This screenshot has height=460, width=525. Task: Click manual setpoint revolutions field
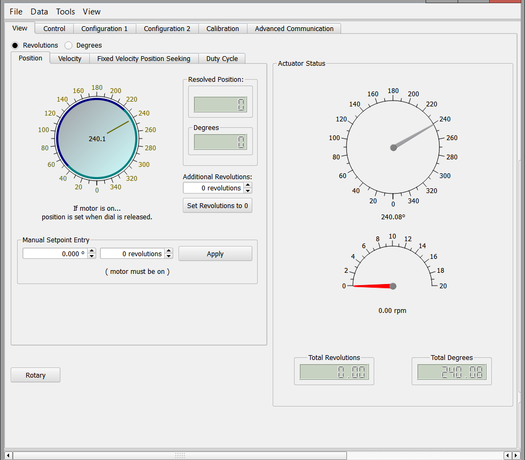[133, 254]
